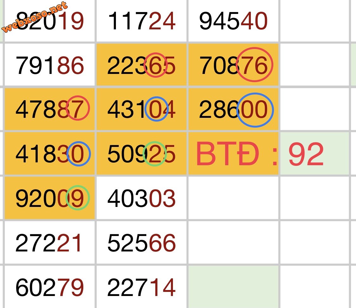Select the cell showing 11724
This screenshot has height=308, width=356.
point(142,21)
